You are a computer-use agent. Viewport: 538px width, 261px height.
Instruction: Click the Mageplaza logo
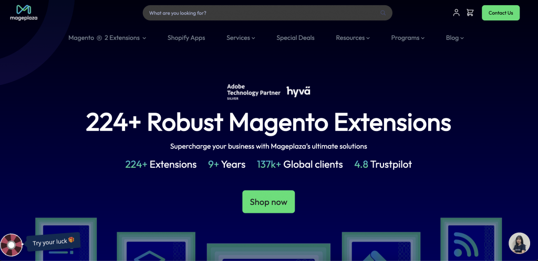pyautogui.click(x=24, y=13)
